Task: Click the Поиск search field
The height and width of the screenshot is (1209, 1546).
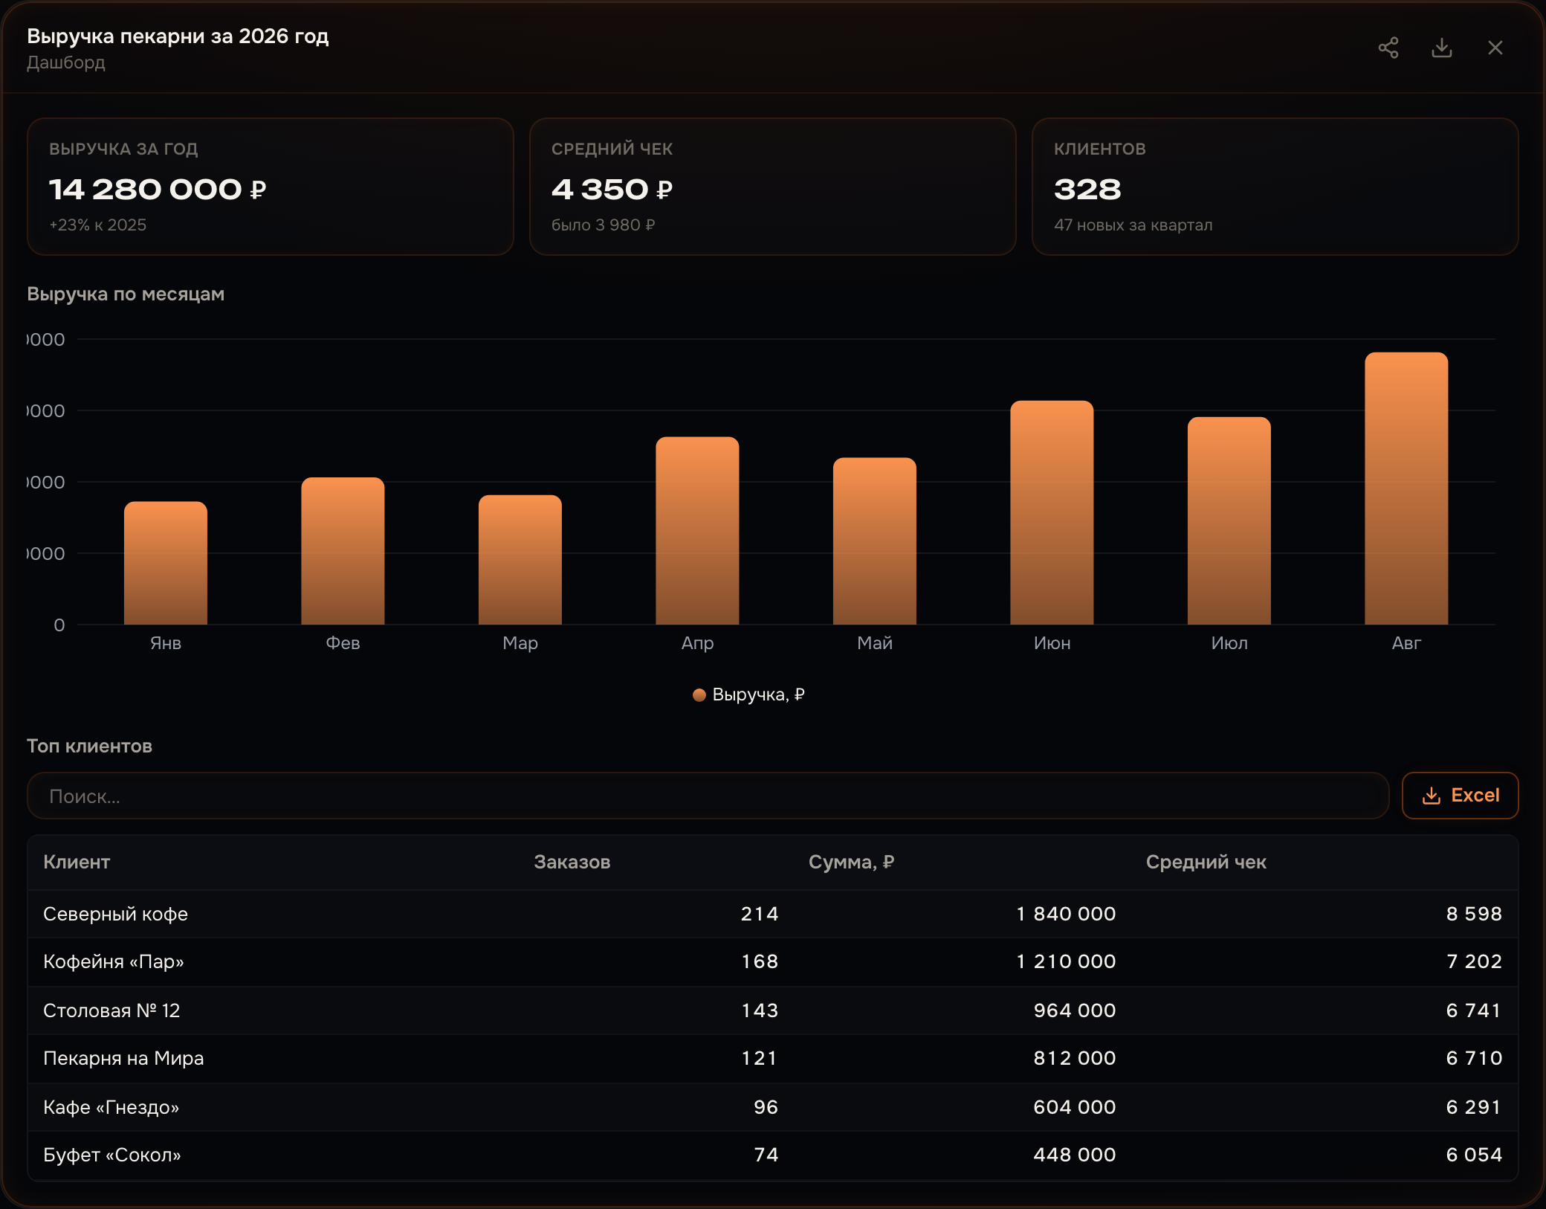Action: (708, 796)
